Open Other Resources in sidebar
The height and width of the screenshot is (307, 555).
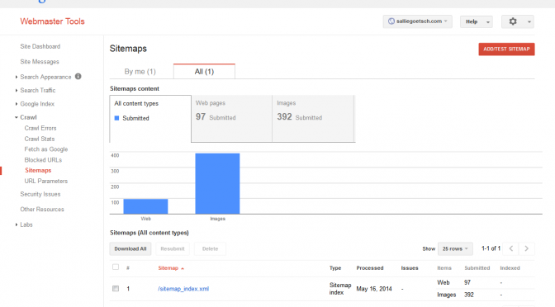(42, 210)
